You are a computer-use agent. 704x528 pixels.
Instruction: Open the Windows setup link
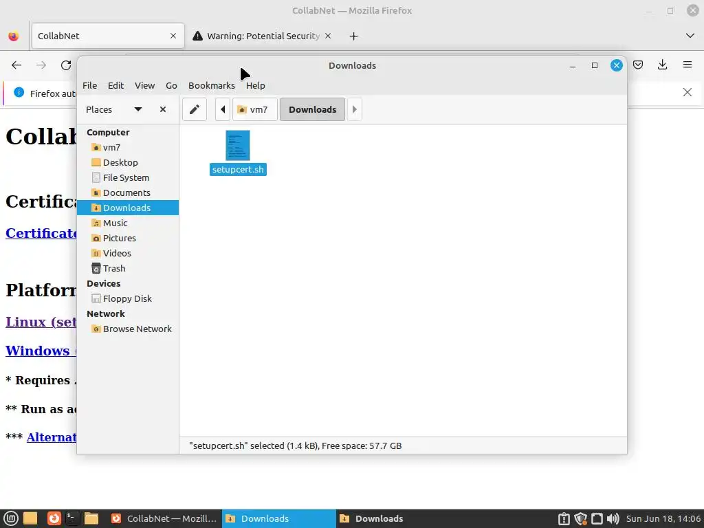coord(41,351)
